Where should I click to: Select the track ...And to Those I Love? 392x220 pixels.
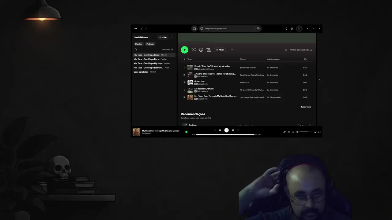click(215, 74)
